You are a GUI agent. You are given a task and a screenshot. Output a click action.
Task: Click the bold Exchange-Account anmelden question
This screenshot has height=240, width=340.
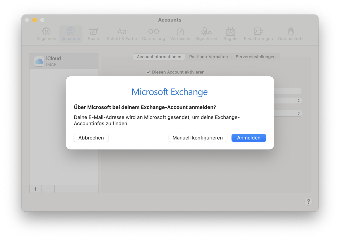[x=145, y=107]
